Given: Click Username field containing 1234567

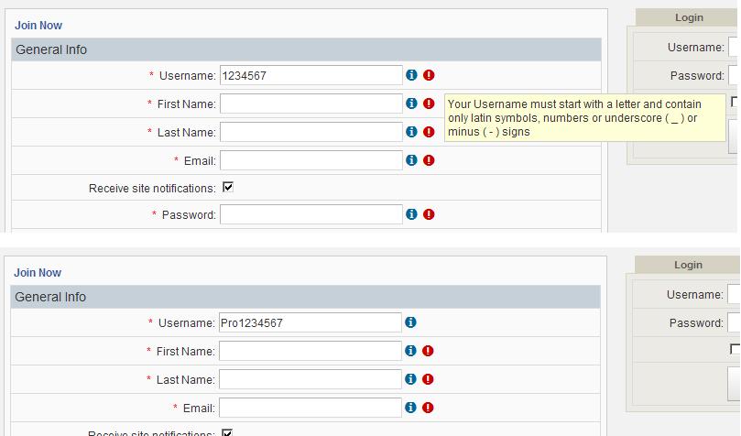Looking at the screenshot, I should (311, 75).
